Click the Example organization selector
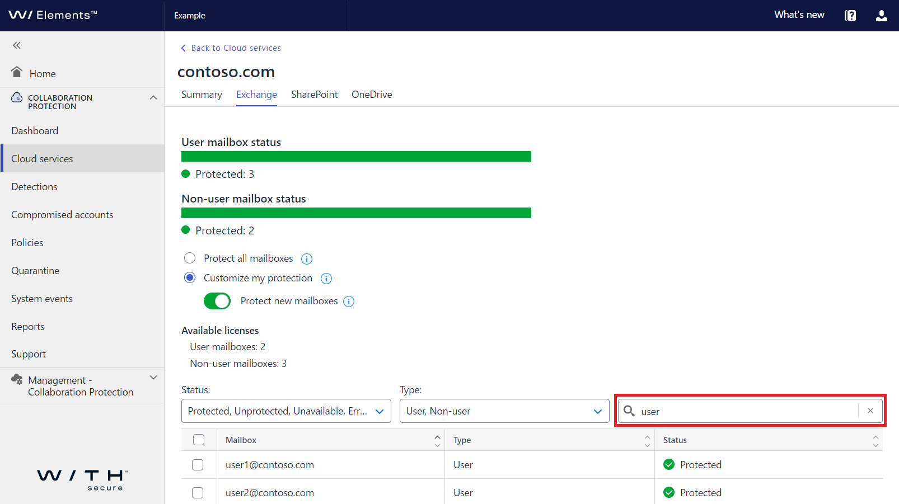 (x=256, y=16)
